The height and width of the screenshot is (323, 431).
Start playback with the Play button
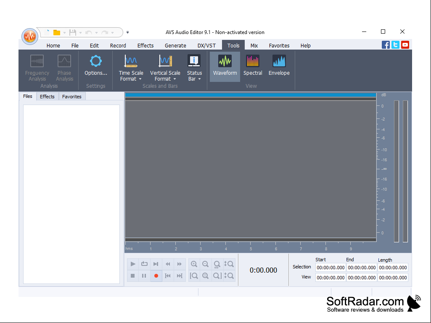[x=133, y=264]
